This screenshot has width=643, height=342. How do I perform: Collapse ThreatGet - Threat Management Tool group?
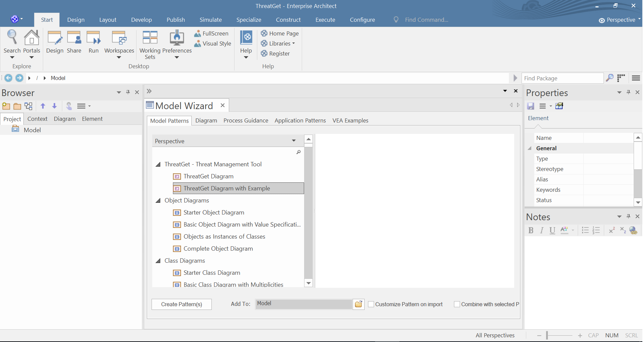tap(158, 165)
